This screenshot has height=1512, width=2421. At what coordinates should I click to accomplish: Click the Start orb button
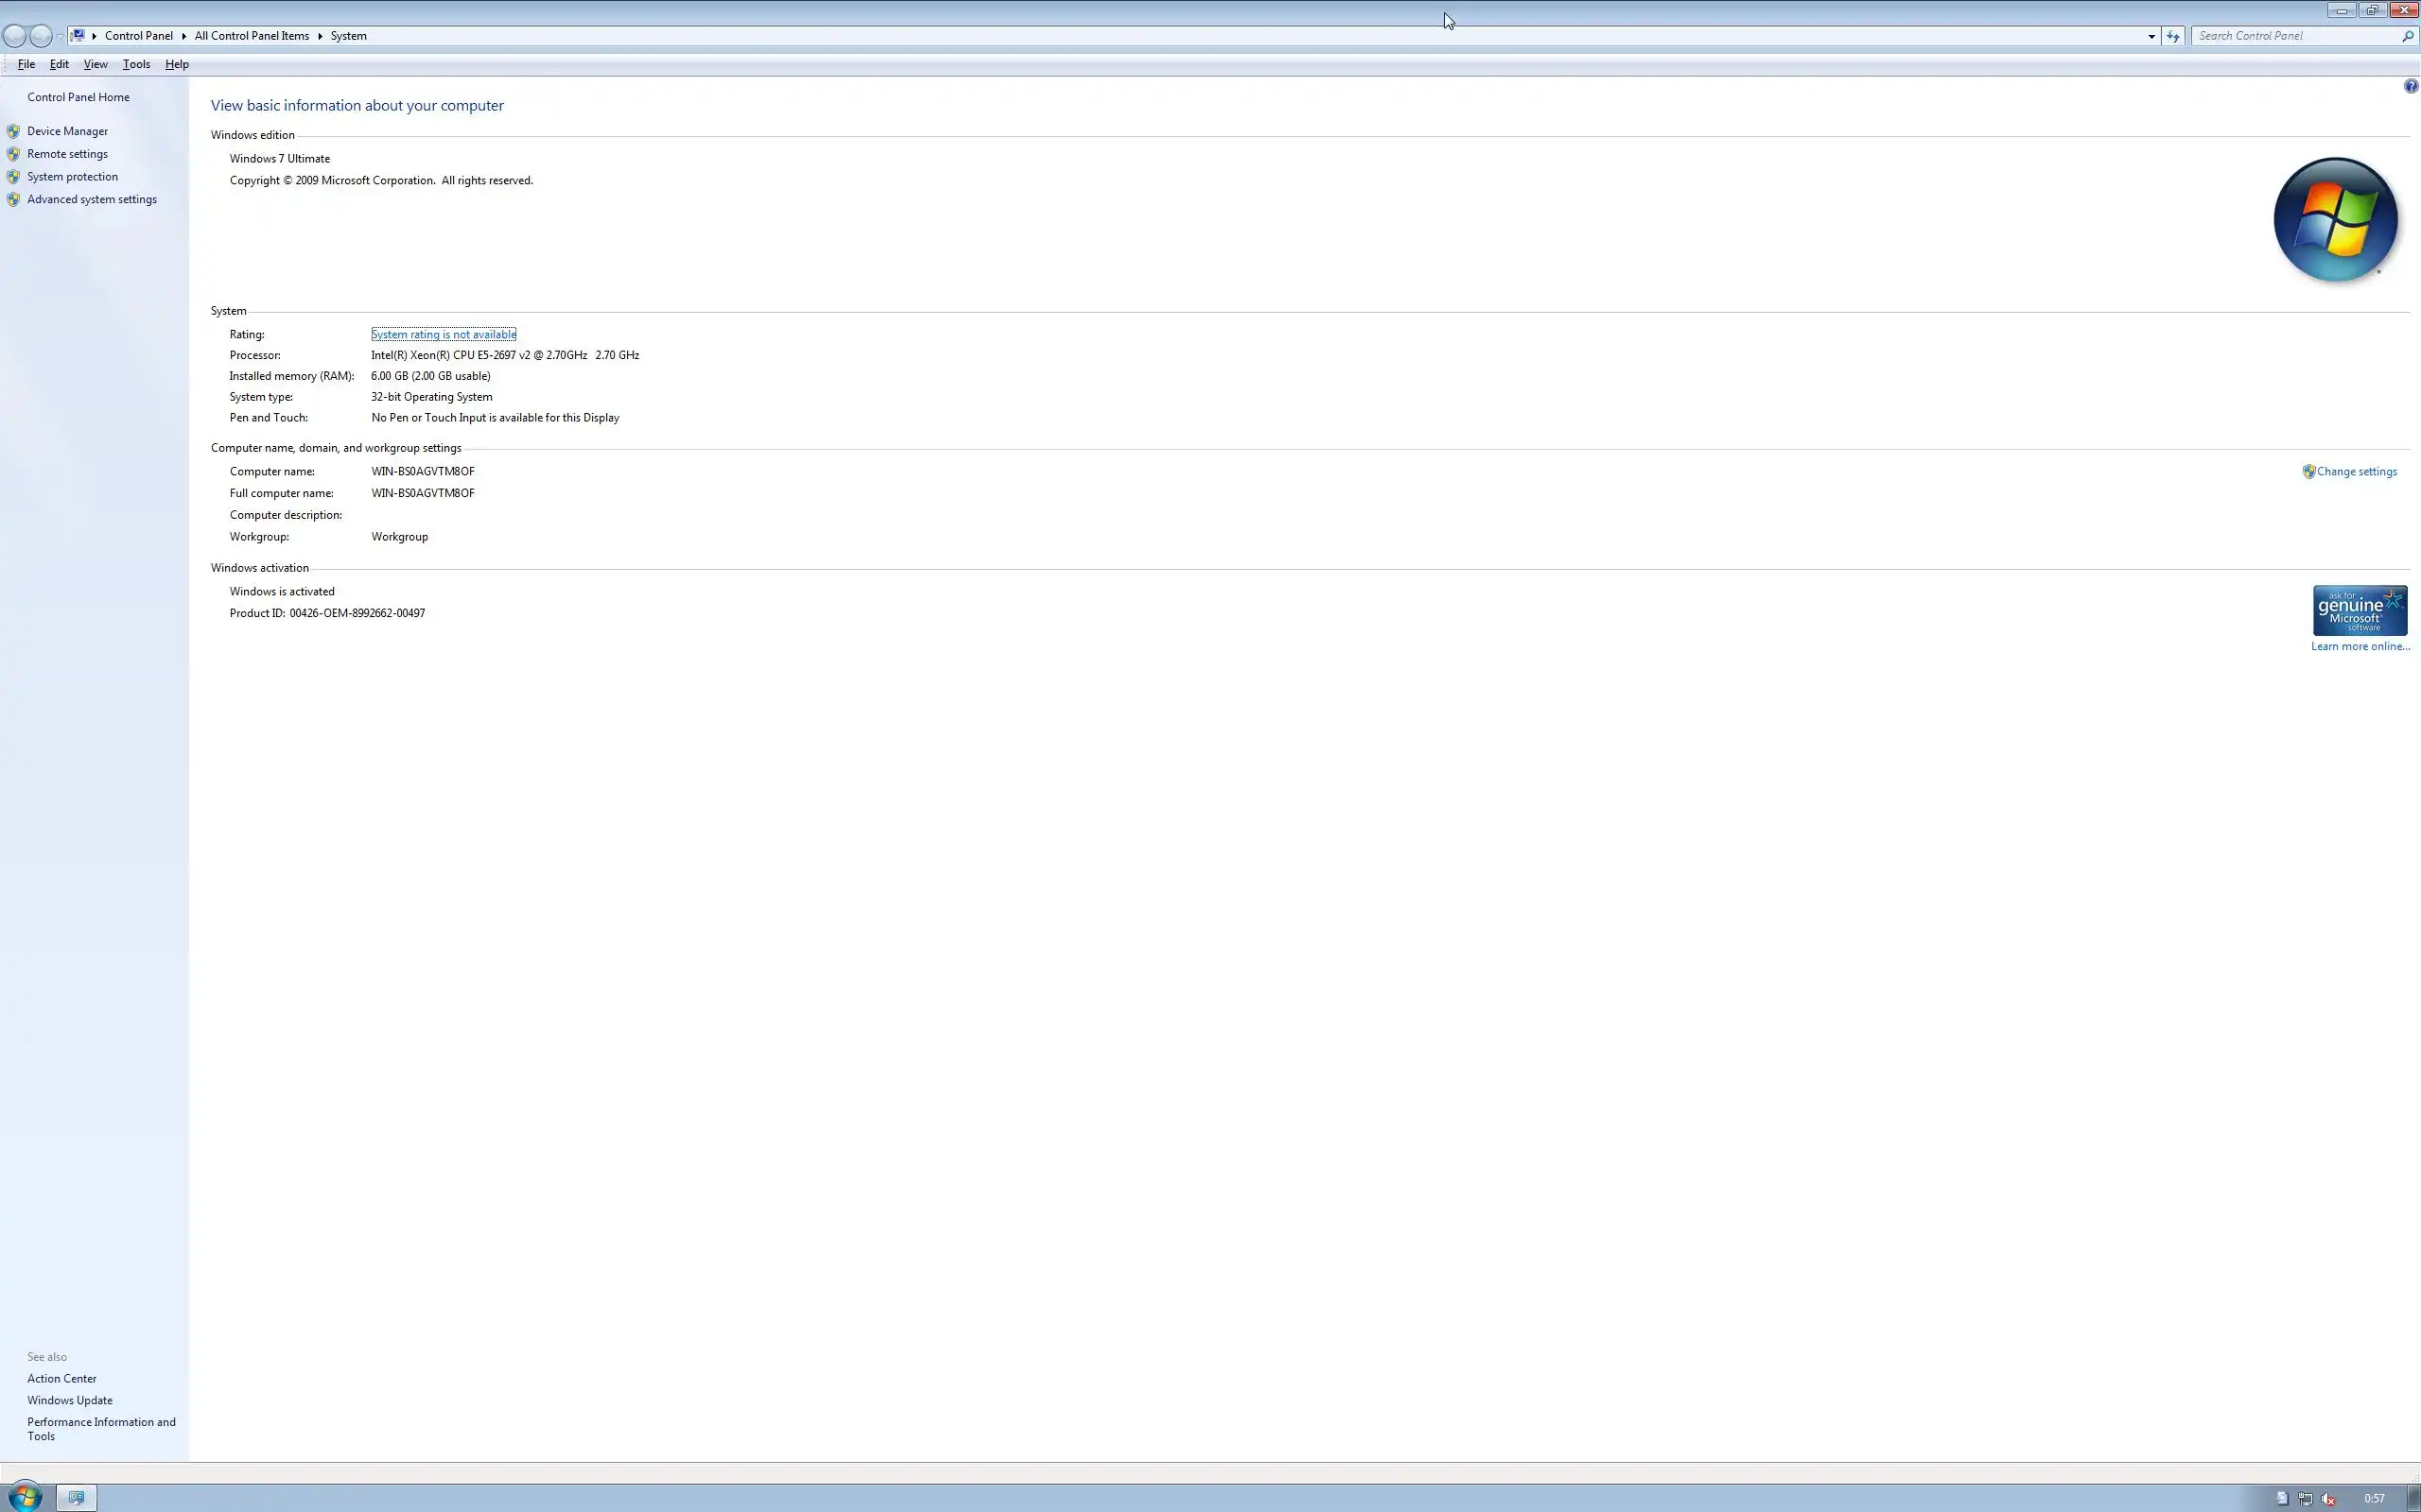24,1496
